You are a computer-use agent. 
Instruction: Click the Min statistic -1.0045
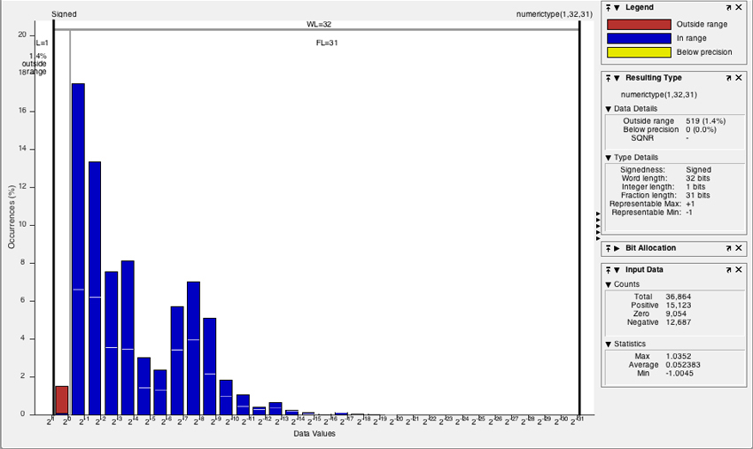coord(679,373)
